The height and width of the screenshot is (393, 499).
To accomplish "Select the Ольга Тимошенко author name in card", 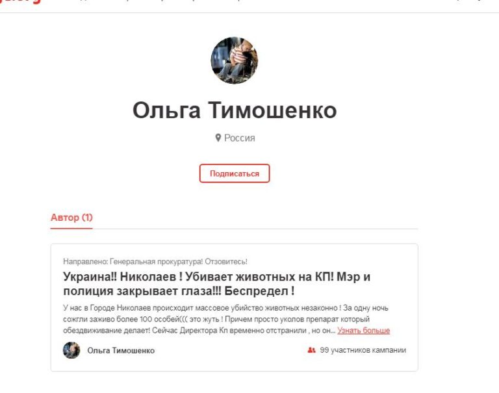I will click(x=121, y=350).
